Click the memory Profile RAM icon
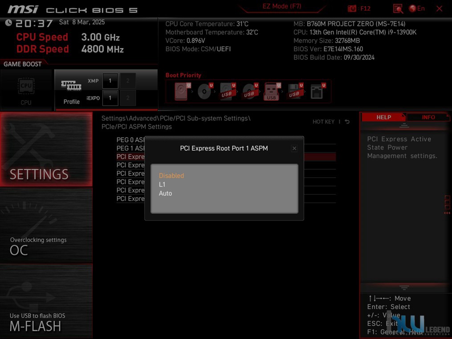This screenshot has width=452, height=339. [71, 86]
